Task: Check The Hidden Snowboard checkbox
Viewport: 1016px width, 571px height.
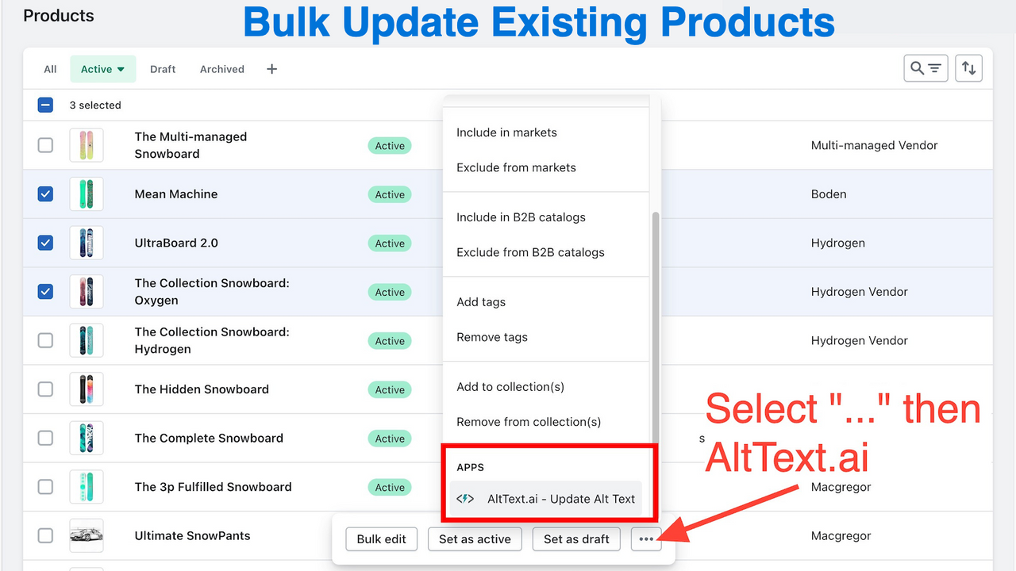Action: coord(45,389)
